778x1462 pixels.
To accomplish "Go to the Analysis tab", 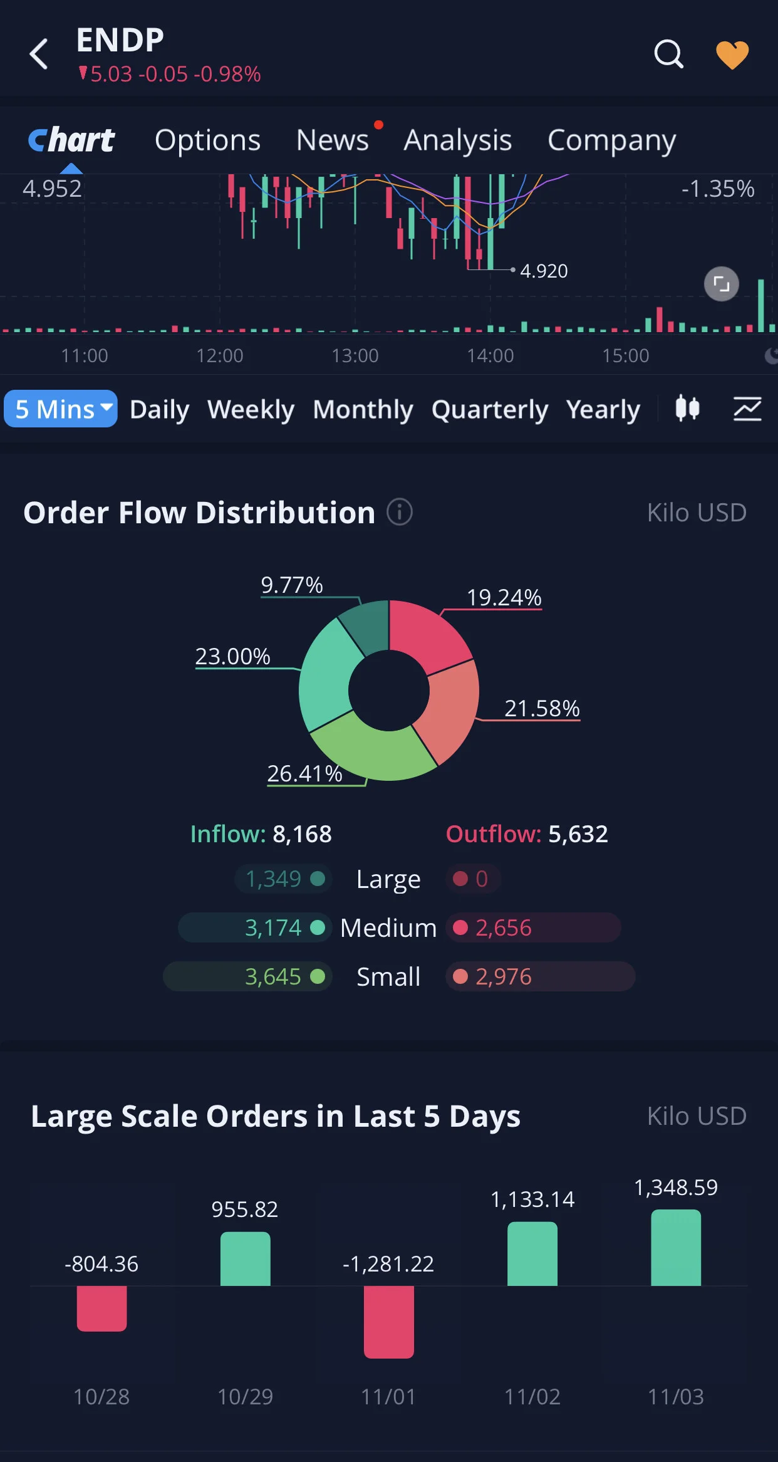I will [458, 140].
